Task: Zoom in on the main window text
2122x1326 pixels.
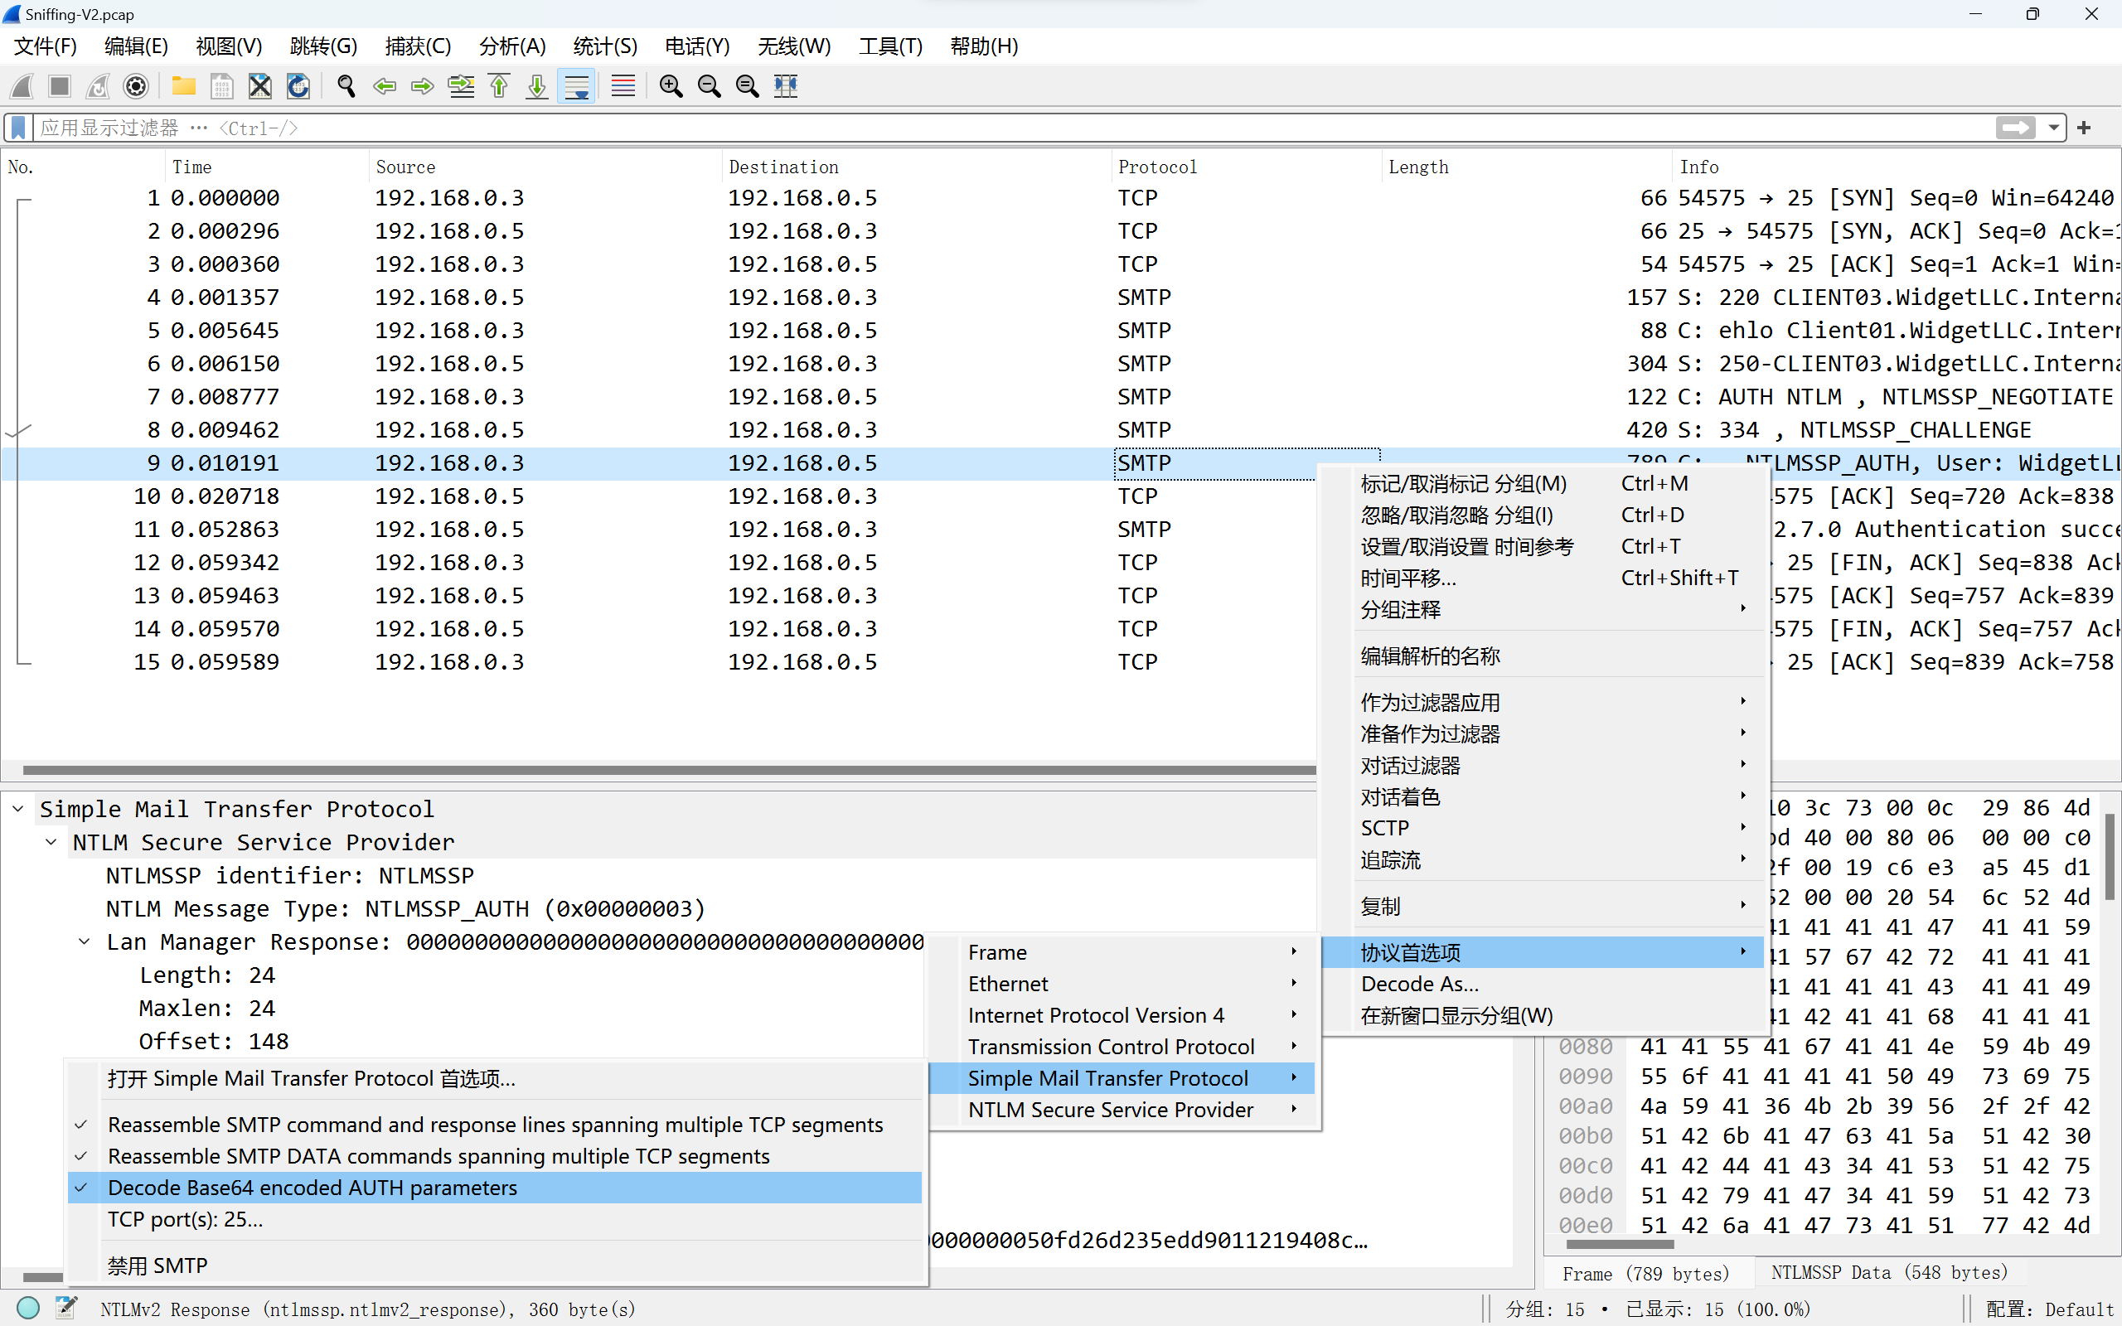Action: [x=671, y=86]
